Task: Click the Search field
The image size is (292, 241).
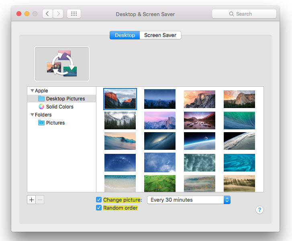Action: click(x=244, y=14)
